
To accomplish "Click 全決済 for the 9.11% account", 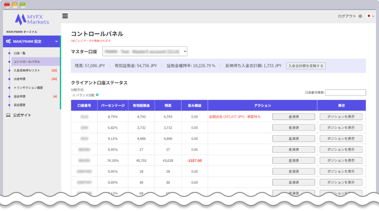I will [294, 139].
